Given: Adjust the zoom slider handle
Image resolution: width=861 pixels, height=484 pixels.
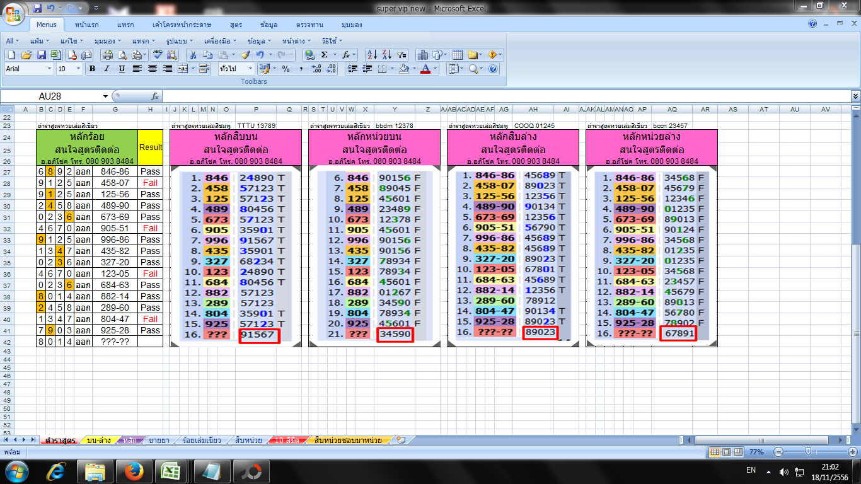Looking at the screenshot, I should [809, 452].
